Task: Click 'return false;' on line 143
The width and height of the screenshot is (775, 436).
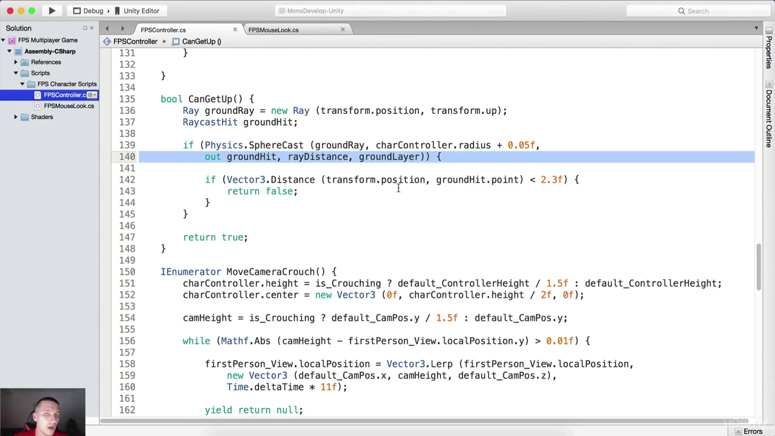Action: tap(262, 191)
